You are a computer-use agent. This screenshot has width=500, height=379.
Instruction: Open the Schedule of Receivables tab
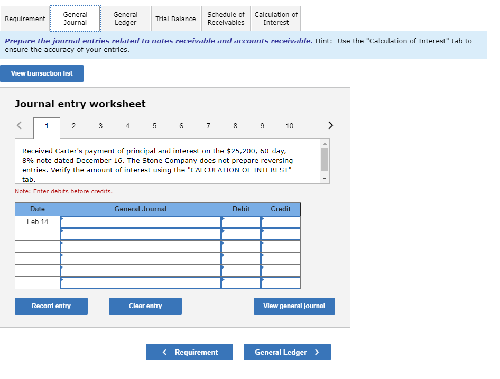226,19
